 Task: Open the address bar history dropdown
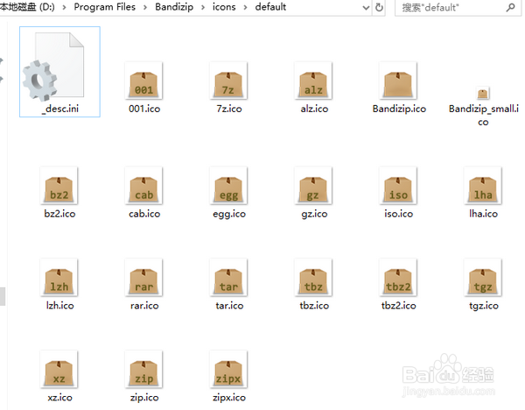click(x=366, y=7)
